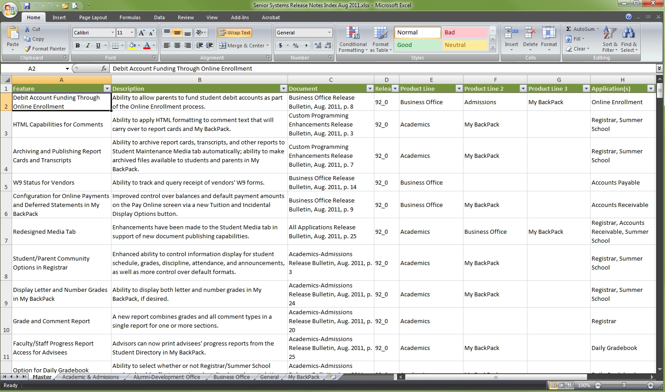Toggle Align Text Right
Image resolution: width=665 pixels, height=392 pixels.
[188, 46]
